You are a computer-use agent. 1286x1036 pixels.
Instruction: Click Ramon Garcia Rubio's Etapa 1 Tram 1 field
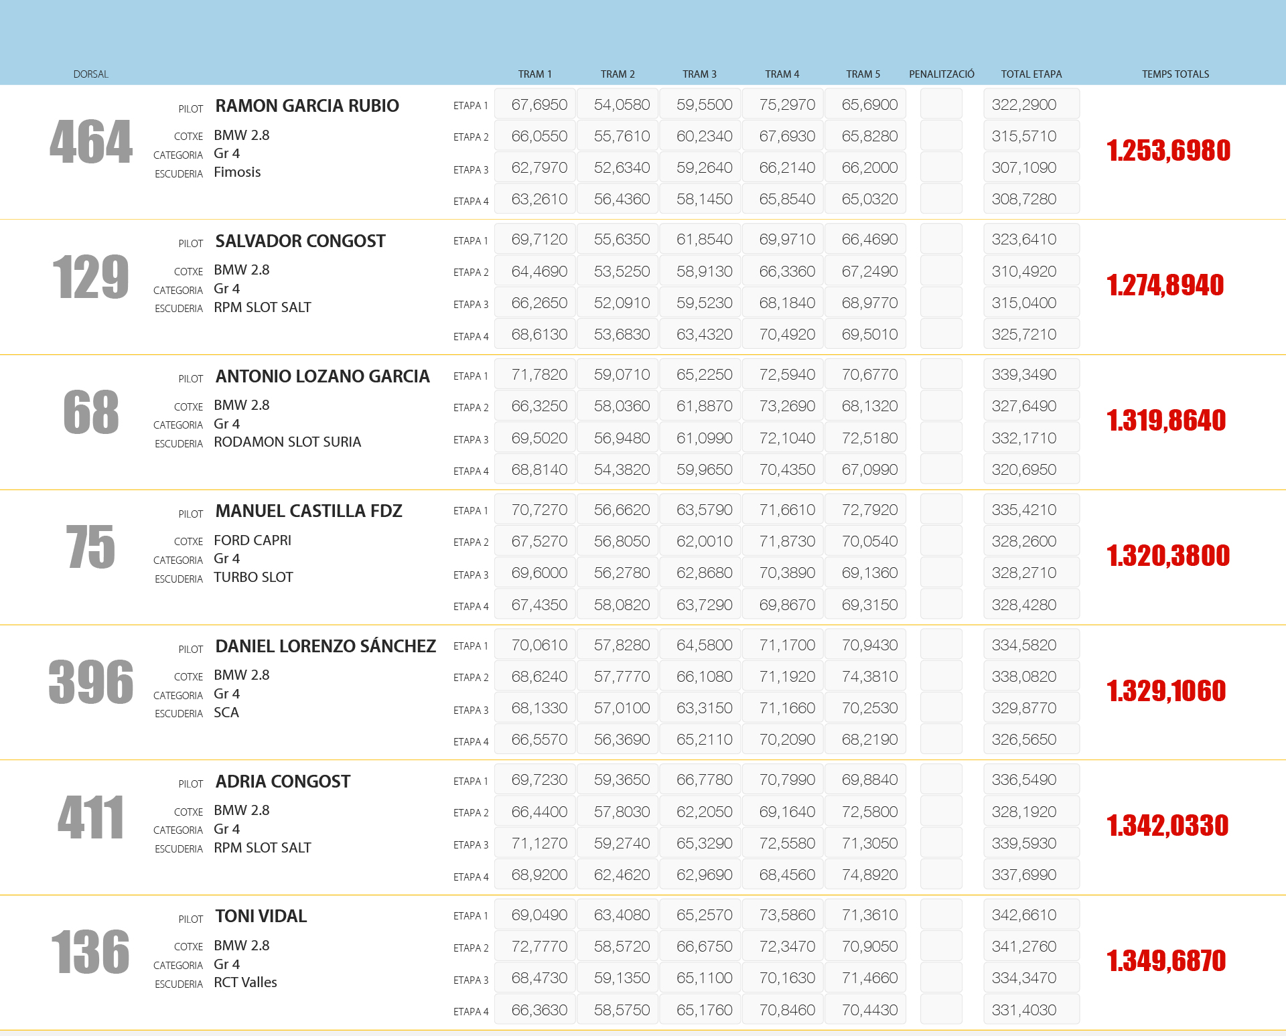coord(535,105)
